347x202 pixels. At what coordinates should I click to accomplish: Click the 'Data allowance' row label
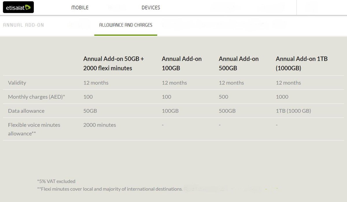tap(26, 111)
